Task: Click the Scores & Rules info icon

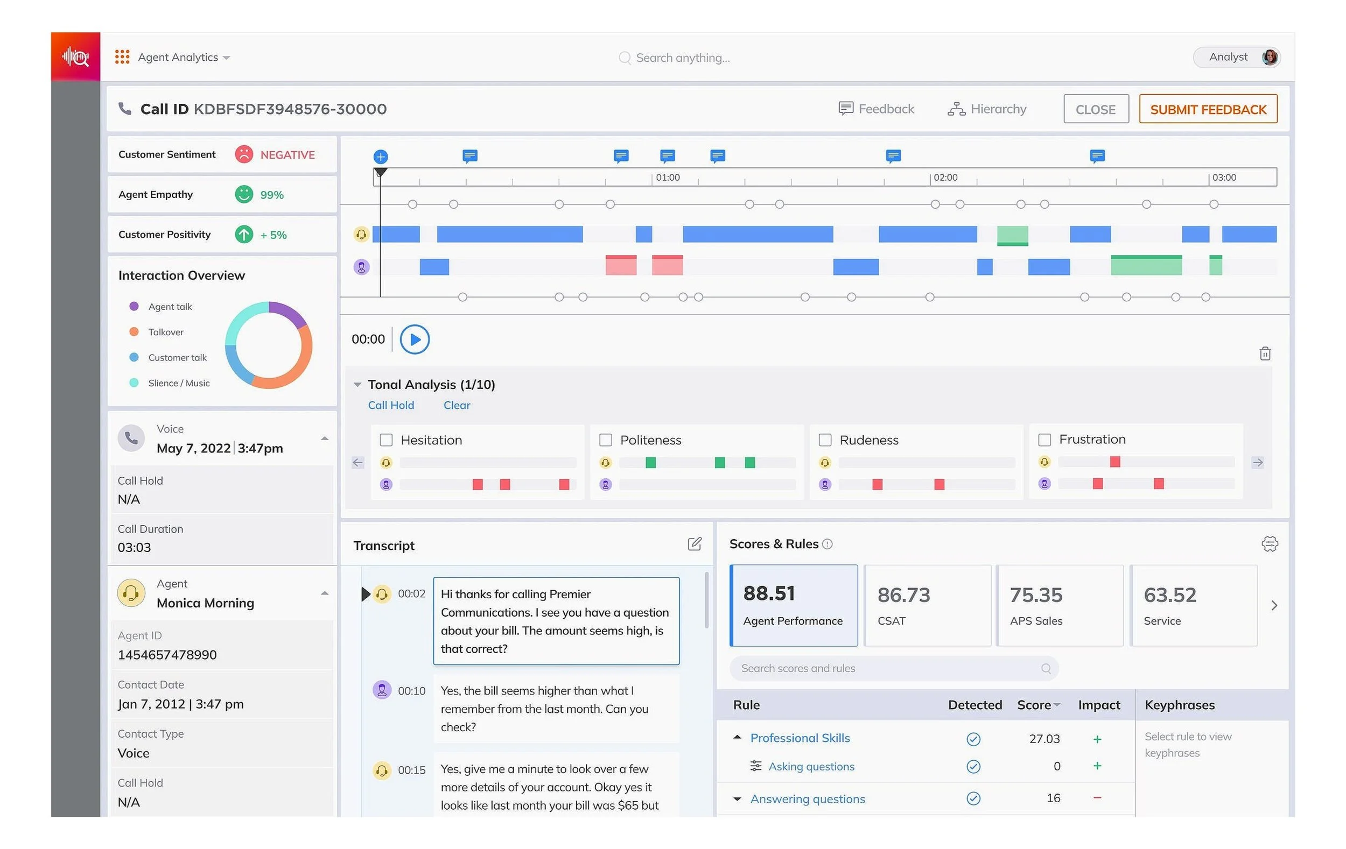Action: click(x=828, y=544)
